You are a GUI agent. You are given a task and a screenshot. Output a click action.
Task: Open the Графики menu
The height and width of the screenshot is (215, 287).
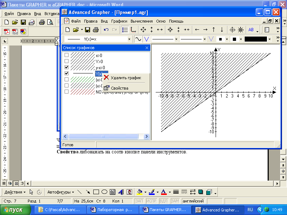[119, 21]
